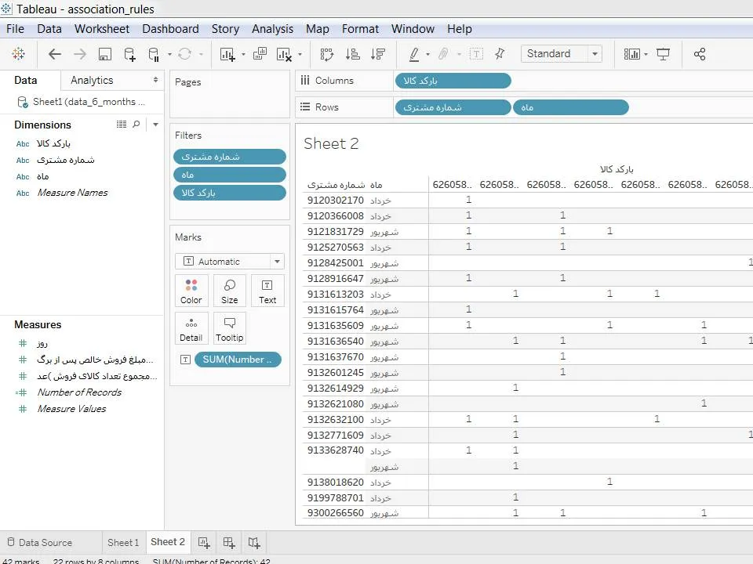This screenshot has height=564, width=753.
Task: Click the Clear sheet toolbar icon
Action: [x=284, y=54]
